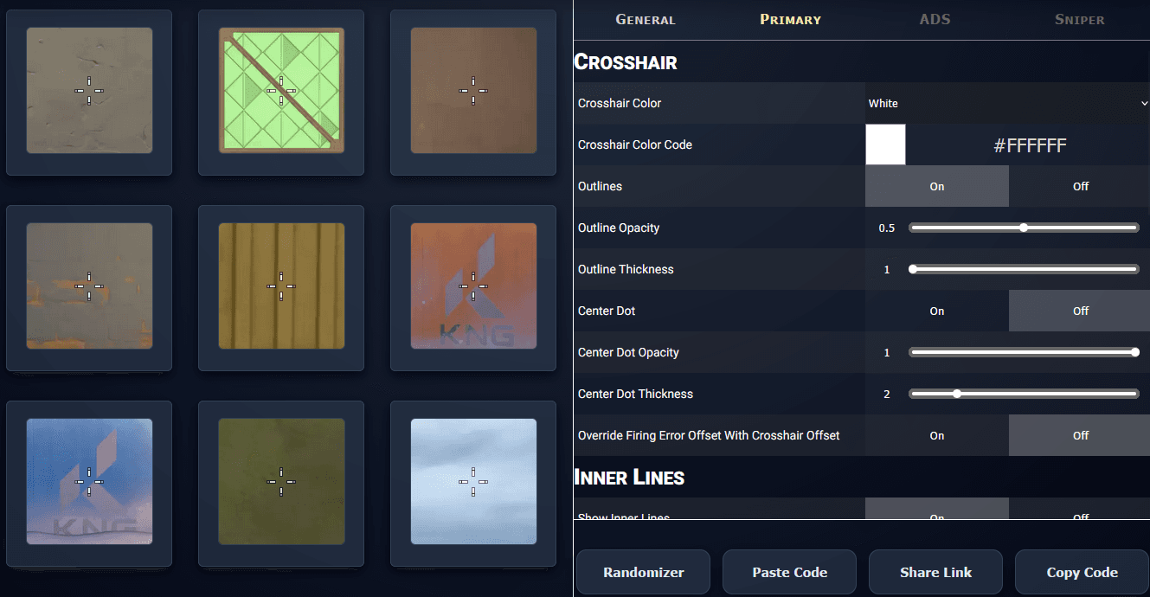The width and height of the screenshot is (1150, 597).
Task: Select the green diamond tile crosshair preview
Action: coord(281,91)
